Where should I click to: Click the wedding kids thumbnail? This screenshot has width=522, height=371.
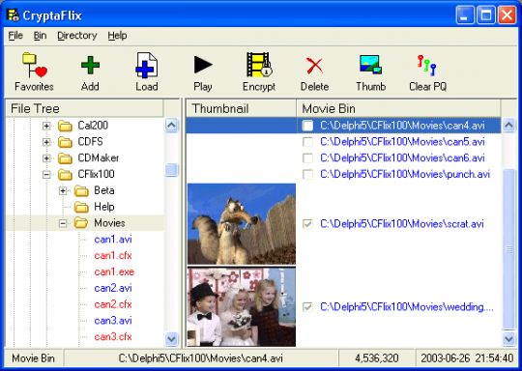coord(242,307)
